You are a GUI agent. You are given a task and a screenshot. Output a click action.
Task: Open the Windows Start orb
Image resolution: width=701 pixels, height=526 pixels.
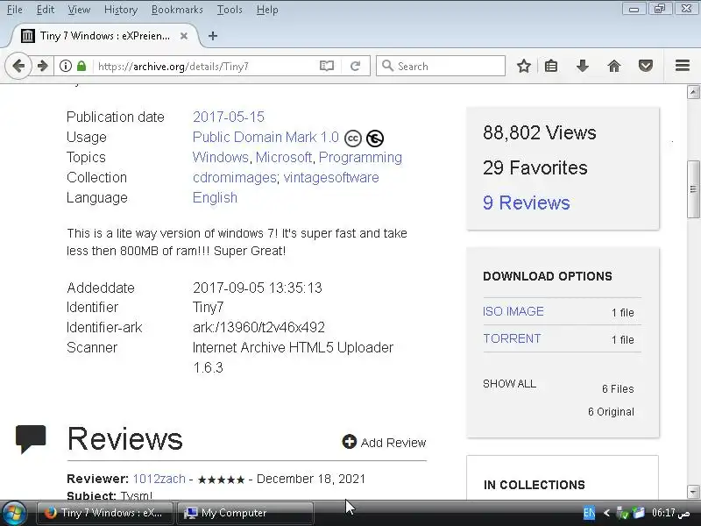[14, 513]
